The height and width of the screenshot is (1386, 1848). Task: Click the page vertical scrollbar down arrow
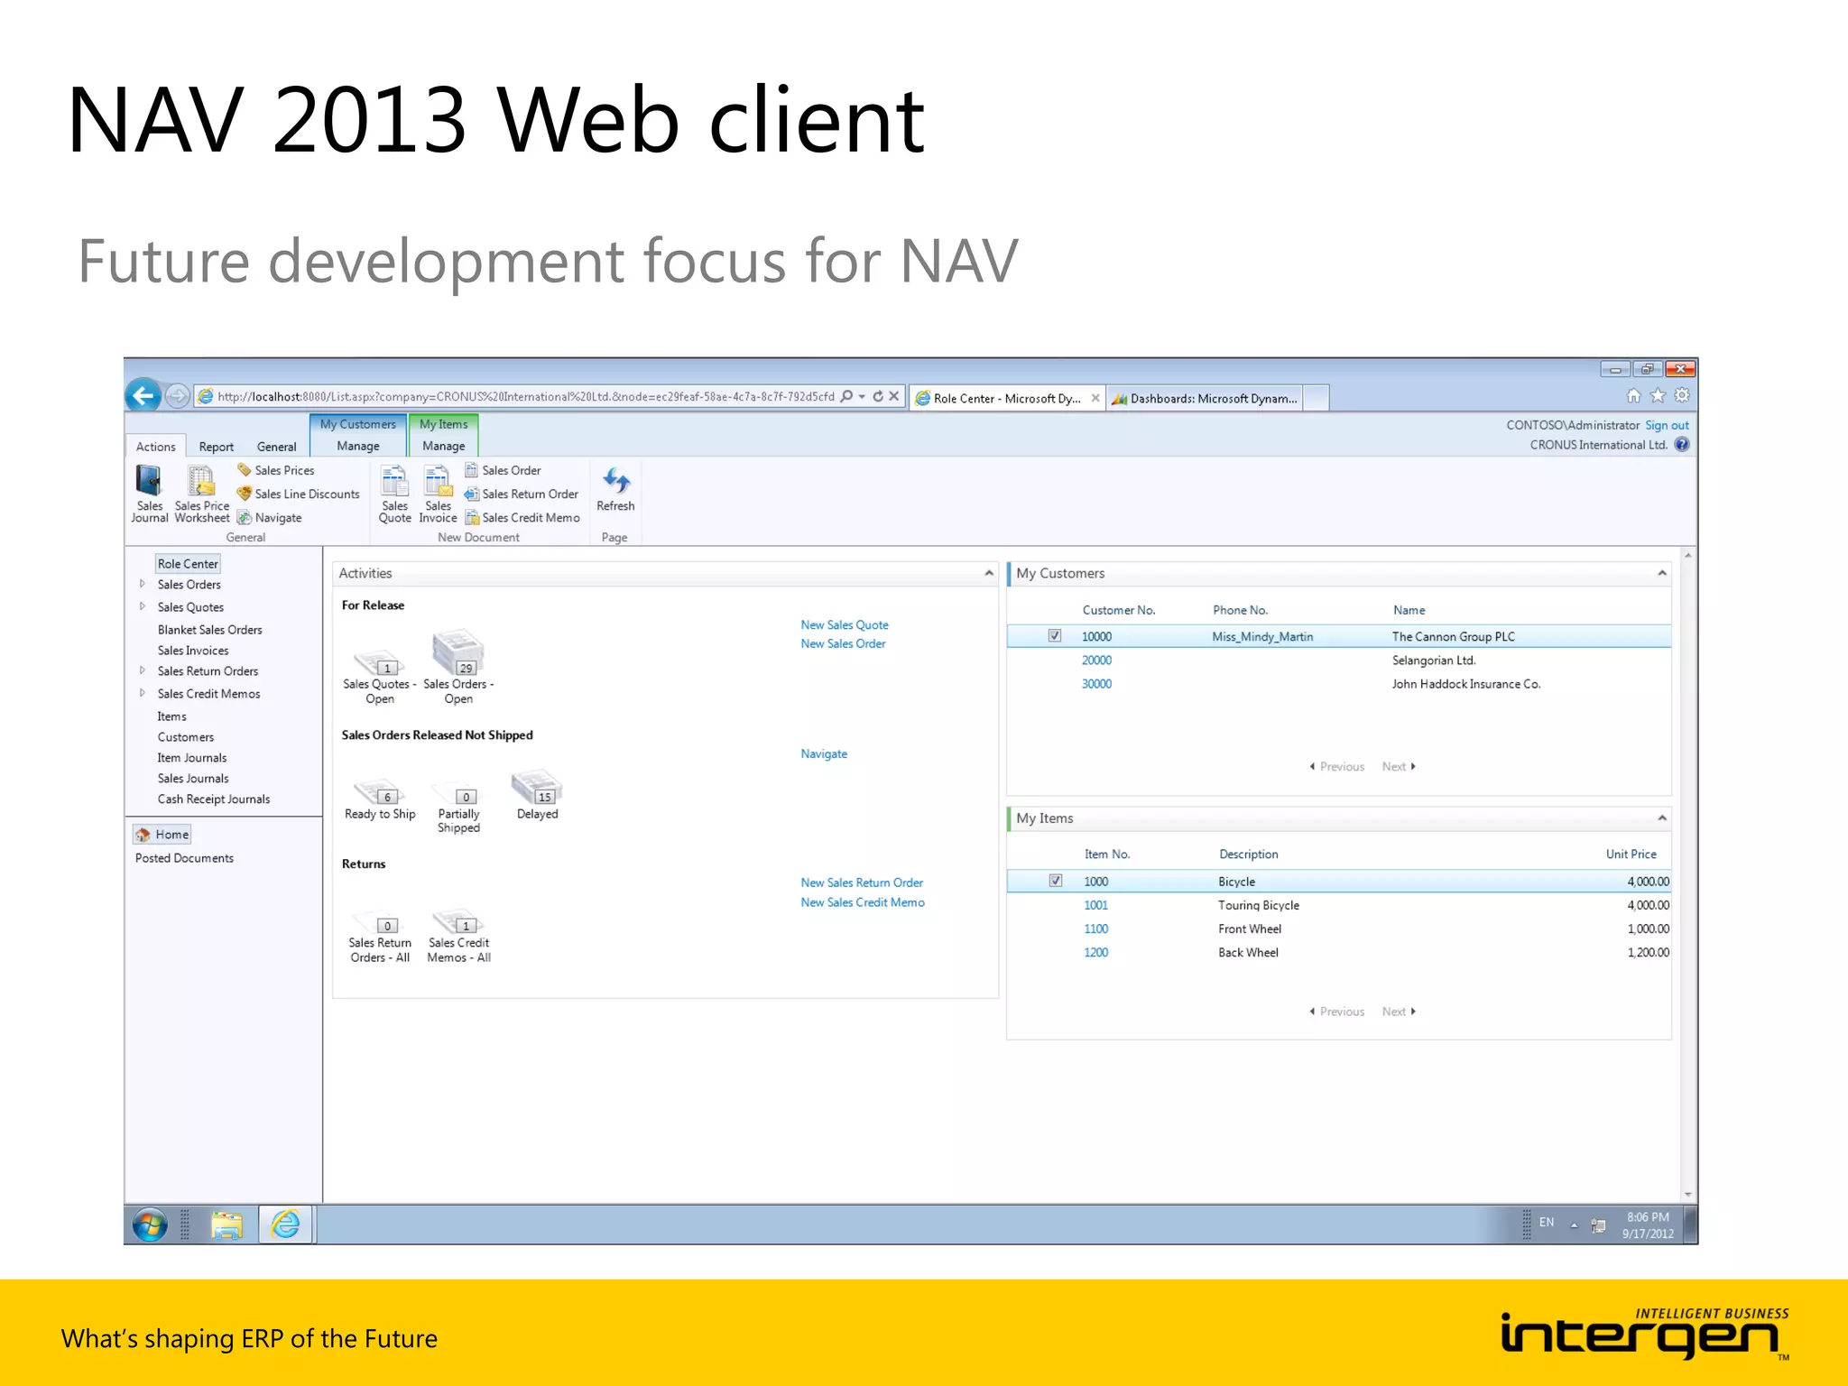pos(1687,1195)
